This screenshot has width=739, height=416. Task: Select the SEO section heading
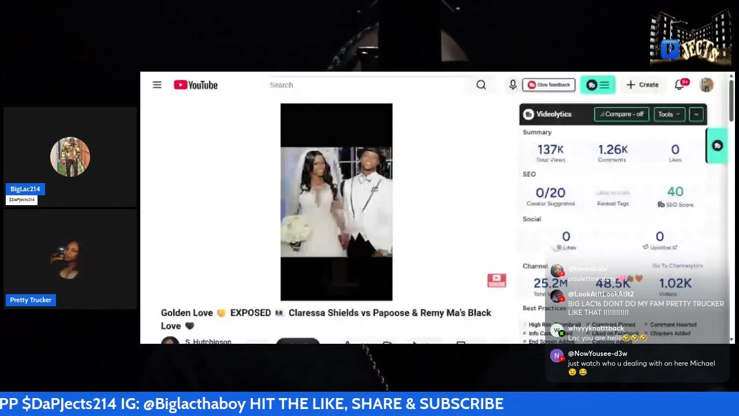pos(529,174)
